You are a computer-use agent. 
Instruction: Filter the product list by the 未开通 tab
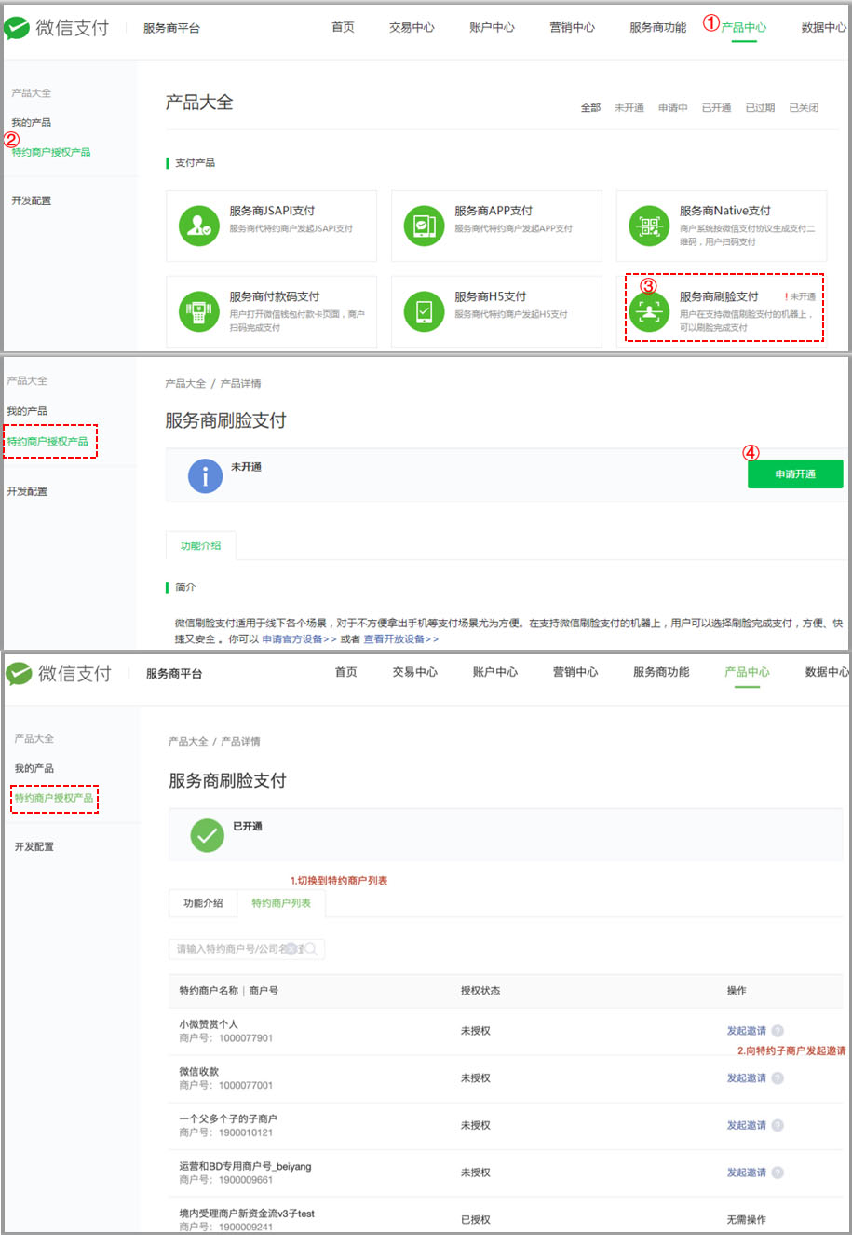tap(629, 108)
